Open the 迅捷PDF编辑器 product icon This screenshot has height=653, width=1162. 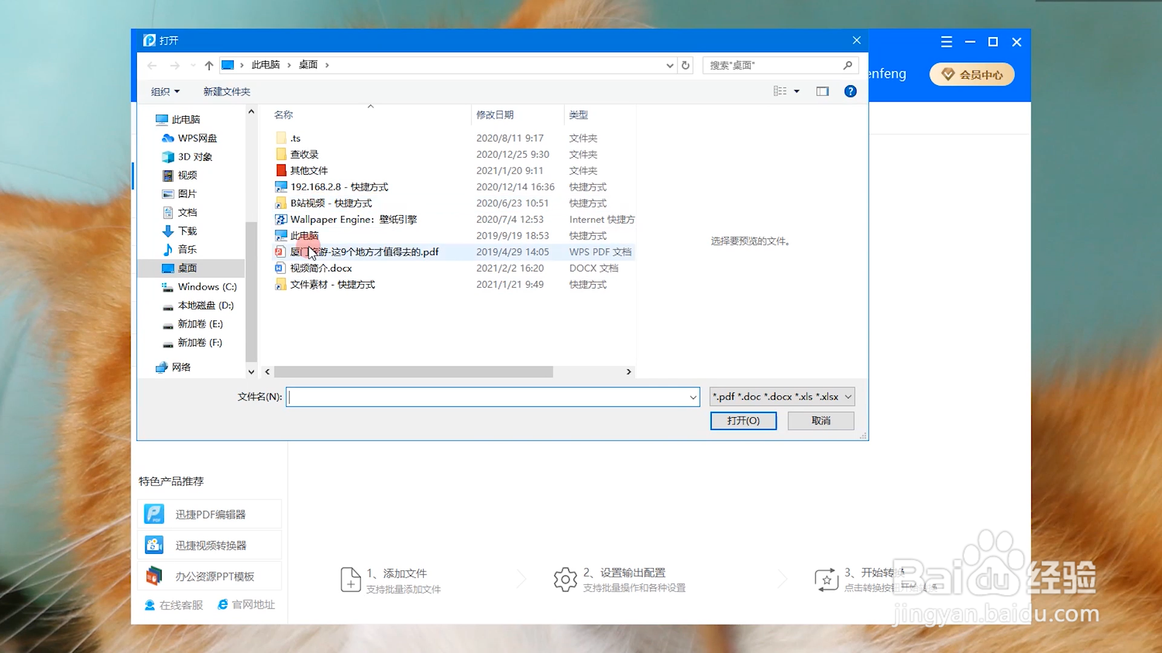(154, 515)
